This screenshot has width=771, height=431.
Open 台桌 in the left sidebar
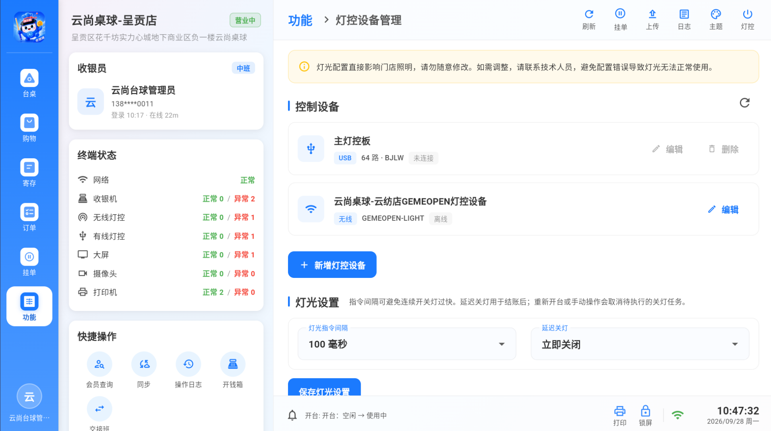[29, 83]
